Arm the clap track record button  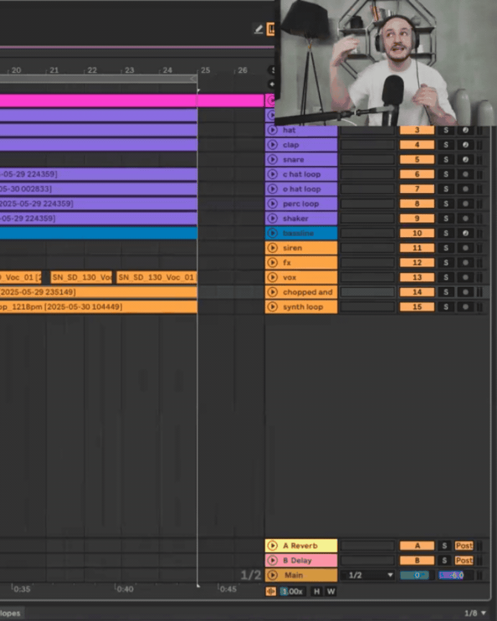(466, 145)
